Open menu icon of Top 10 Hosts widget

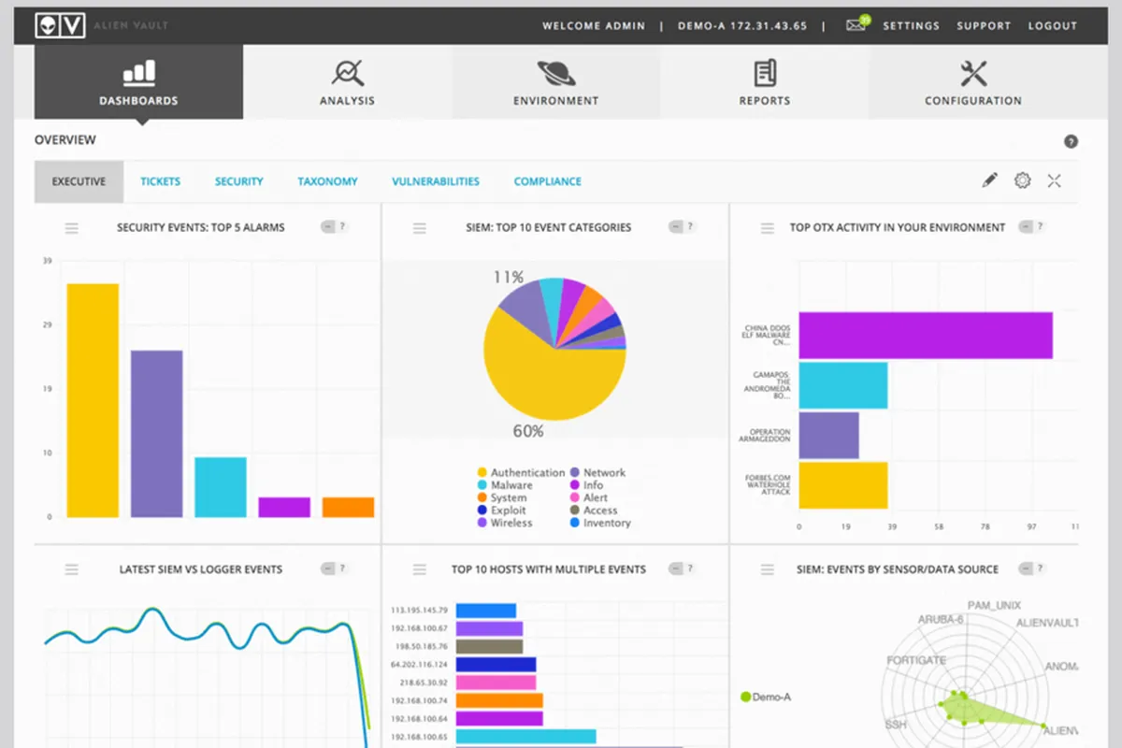[x=420, y=569]
